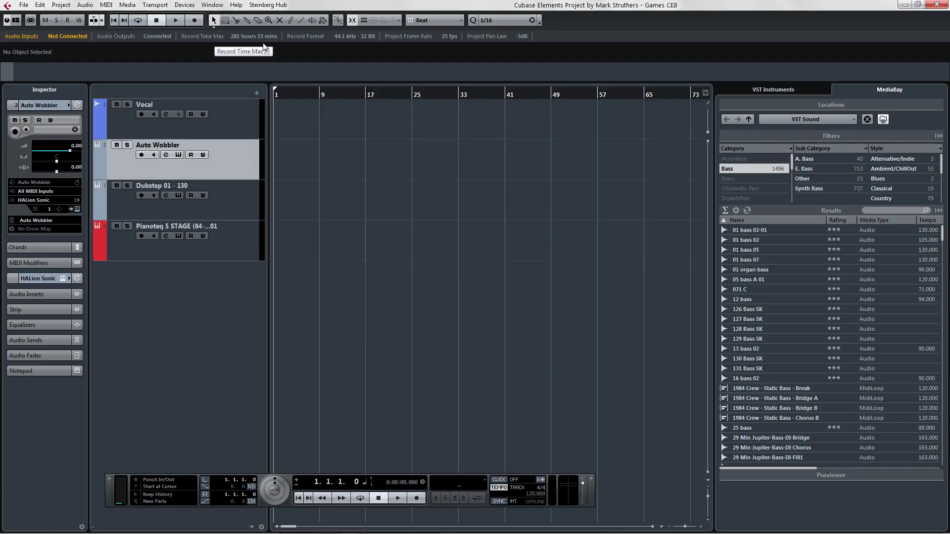Screen dimensions: 950x534
Task: Switch to the VST Instruments tab
Action: coord(772,89)
